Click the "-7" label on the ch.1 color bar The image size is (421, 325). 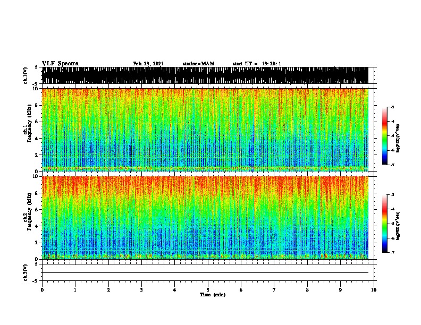pyautogui.click(x=392, y=165)
